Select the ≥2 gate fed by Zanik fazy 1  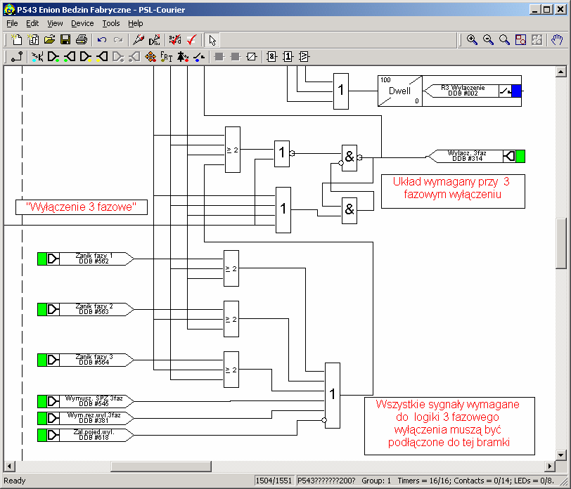pyautogui.click(x=231, y=268)
